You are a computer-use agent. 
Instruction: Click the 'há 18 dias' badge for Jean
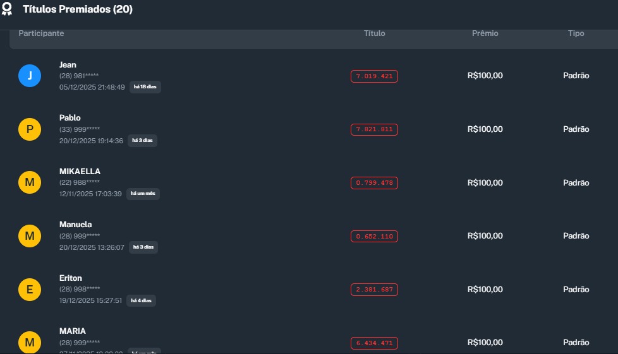[145, 87]
